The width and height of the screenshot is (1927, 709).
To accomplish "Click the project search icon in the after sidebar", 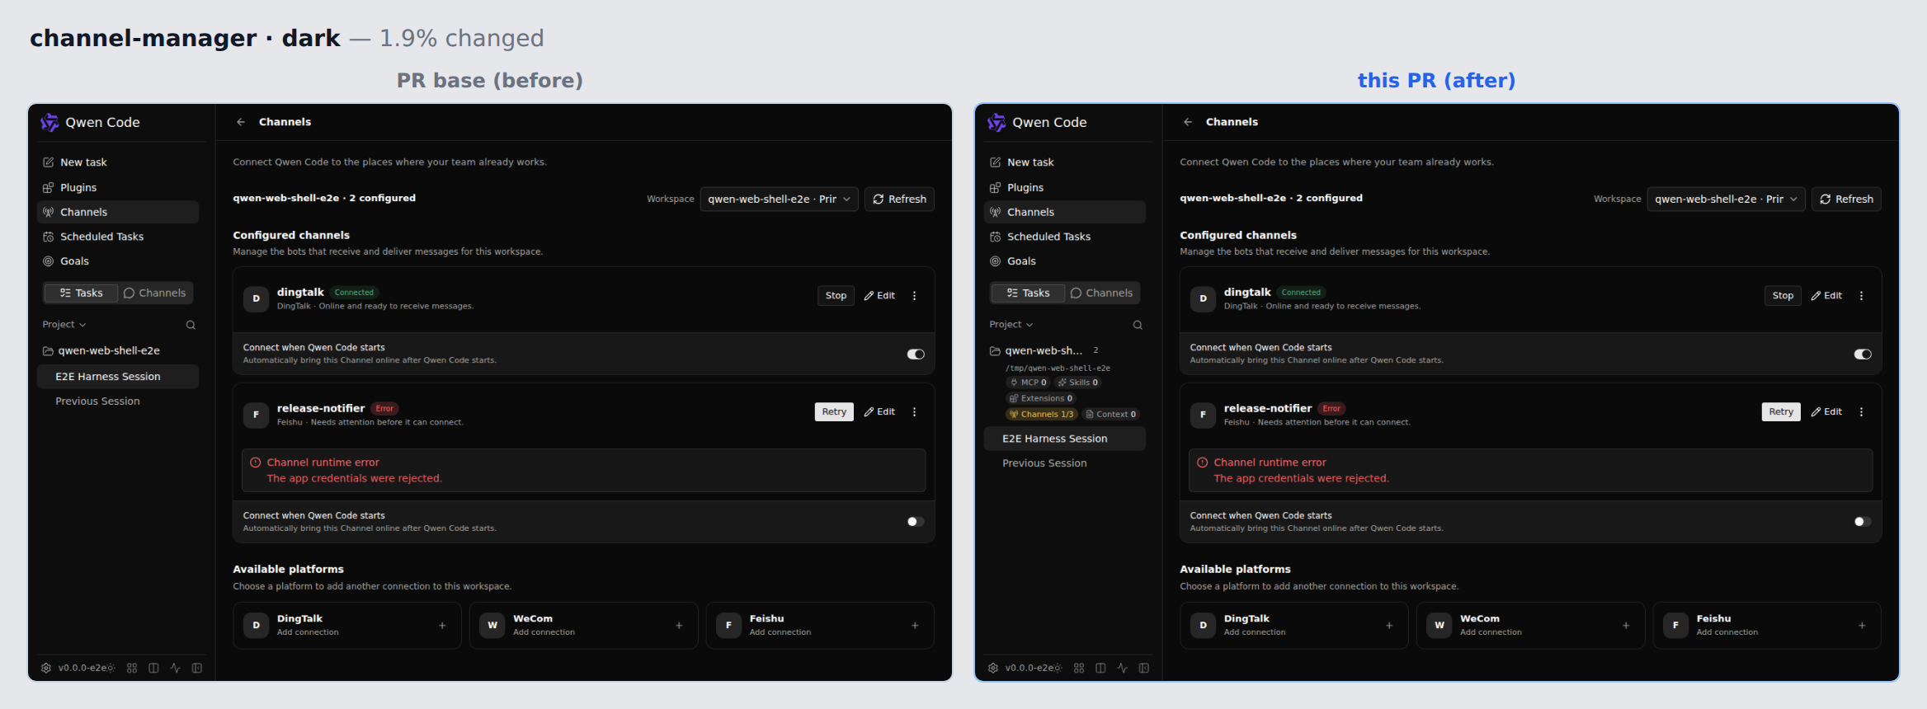I will 1138,325.
